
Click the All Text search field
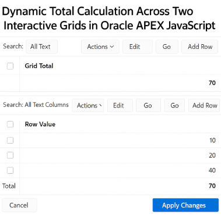click(41, 47)
